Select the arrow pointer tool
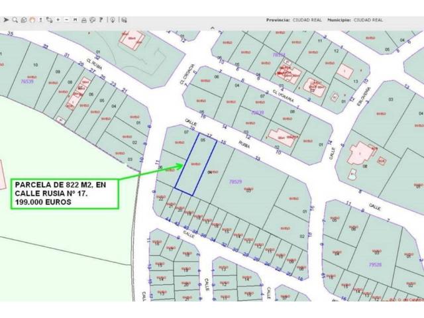Viewport: 424px width, 318px height. point(6,20)
